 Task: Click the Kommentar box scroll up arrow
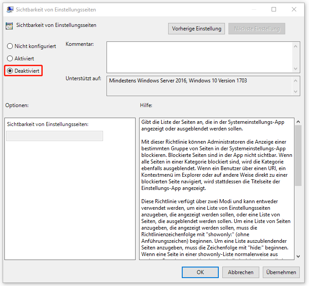(x=295, y=46)
